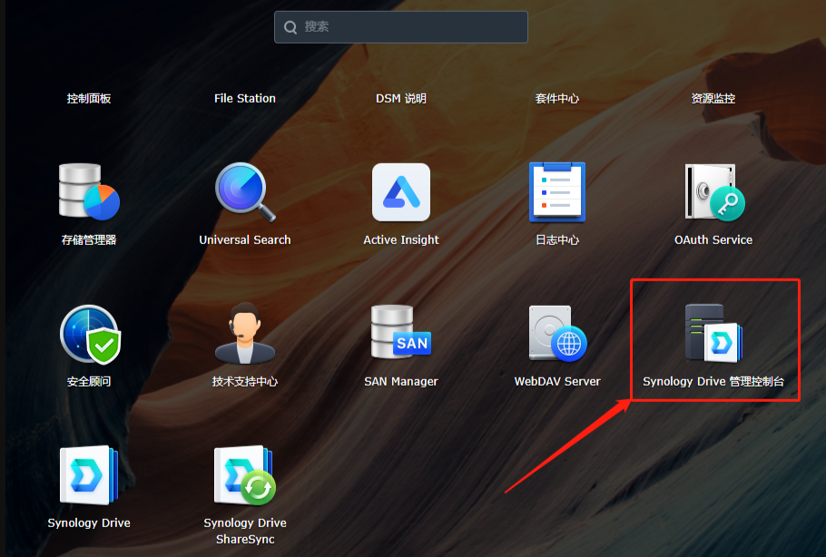
Task: Open Synology Drive ShareSync app
Action: coord(245,475)
